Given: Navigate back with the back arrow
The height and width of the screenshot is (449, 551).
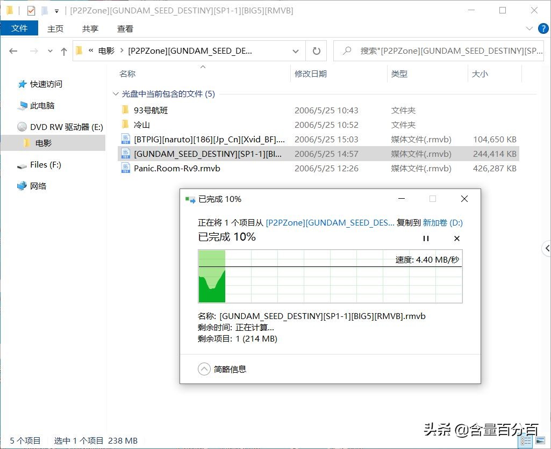Looking at the screenshot, I should click(x=13, y=50).
